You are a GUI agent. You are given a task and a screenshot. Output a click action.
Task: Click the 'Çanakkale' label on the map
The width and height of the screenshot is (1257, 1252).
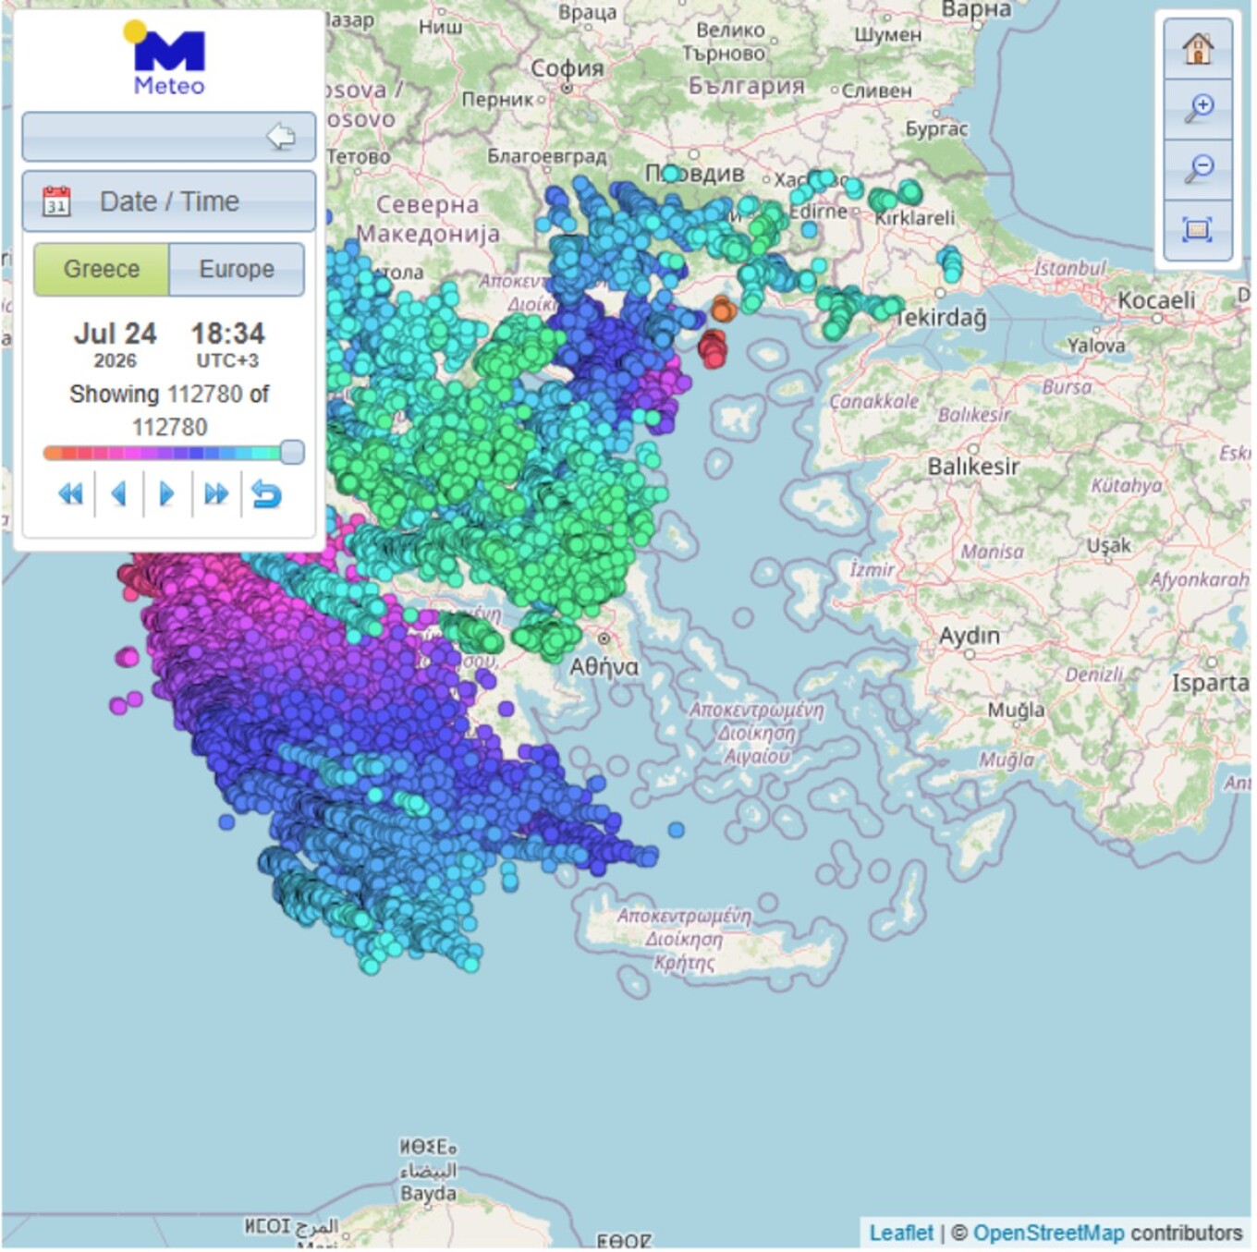point(873,401)
